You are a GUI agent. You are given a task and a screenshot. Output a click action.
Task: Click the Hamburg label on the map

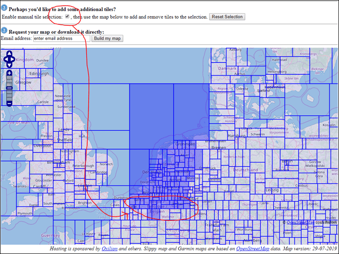(236, 136)
